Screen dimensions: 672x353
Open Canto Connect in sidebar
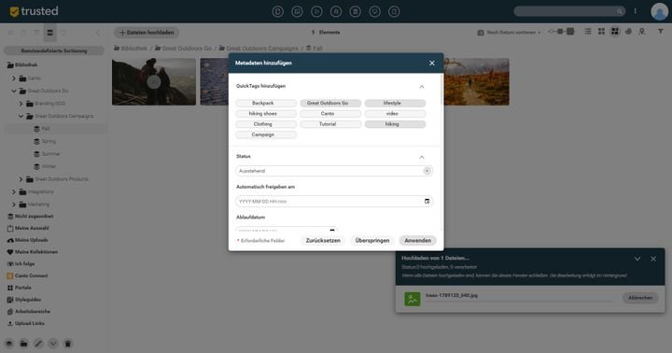pyautogui.click(x=28, y=275)
